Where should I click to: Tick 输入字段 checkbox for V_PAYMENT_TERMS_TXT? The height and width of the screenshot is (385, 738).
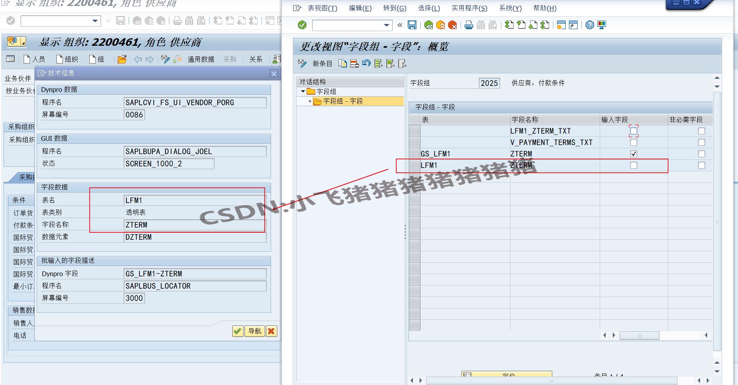tap(634, 142)
